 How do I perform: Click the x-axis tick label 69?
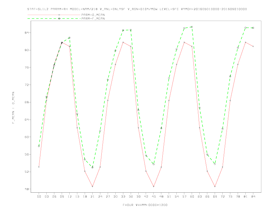215,197
